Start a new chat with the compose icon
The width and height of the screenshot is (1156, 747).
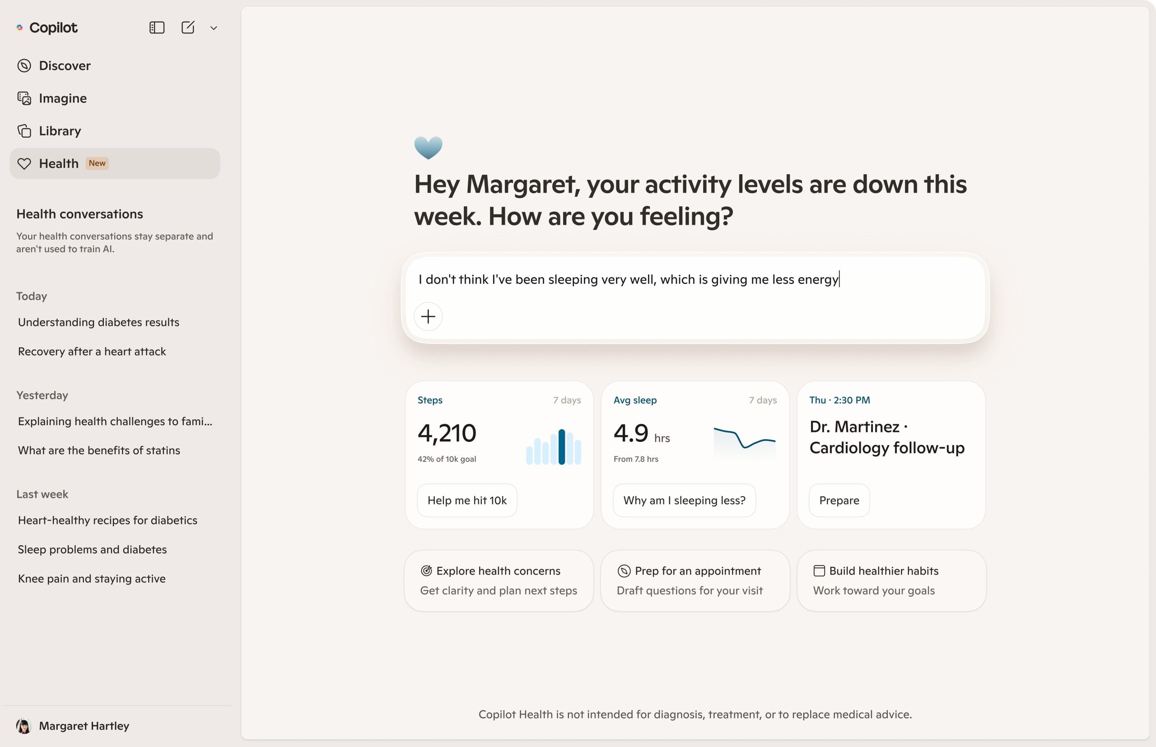pos(188,28)
